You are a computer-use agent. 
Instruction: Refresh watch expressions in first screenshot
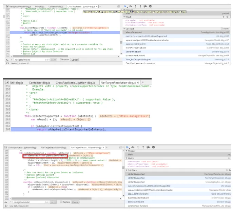click(x=227, y=17)
